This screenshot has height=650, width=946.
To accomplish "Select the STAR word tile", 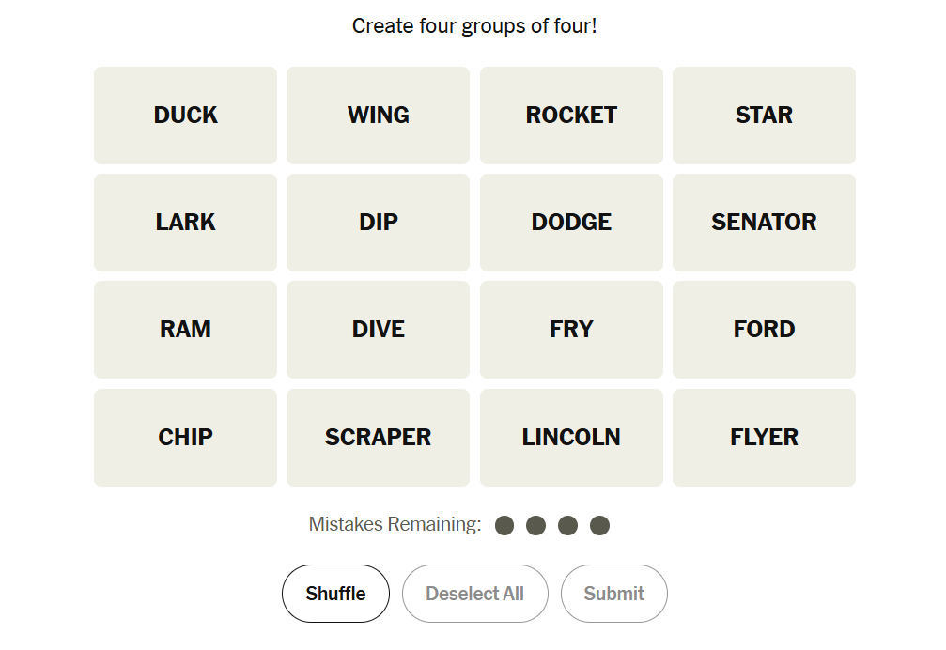I will click(764, 116).
